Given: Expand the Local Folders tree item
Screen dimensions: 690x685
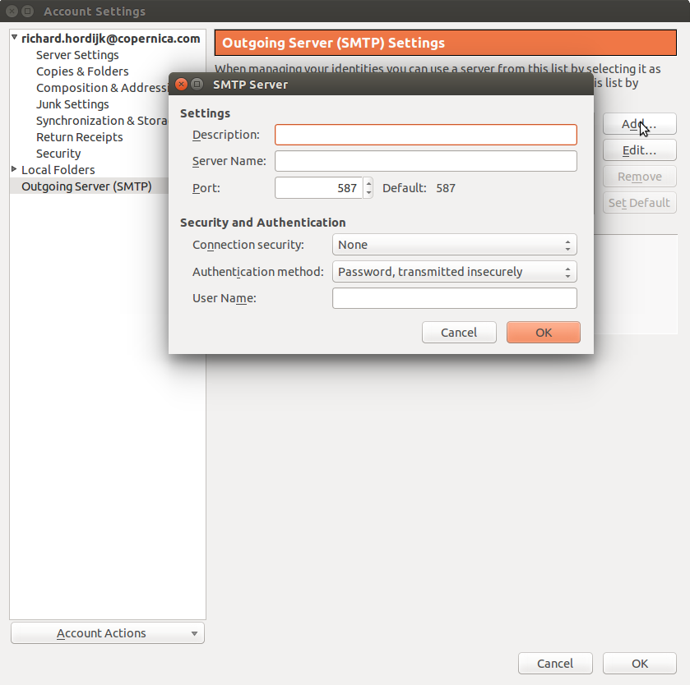Looking at the screenshot, I should coord(12,169).
